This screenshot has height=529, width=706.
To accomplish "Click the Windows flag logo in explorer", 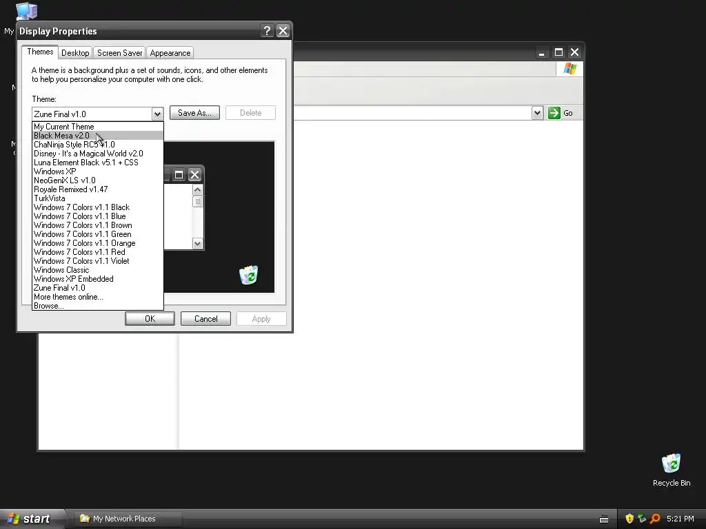I will (x=569, y=69).
